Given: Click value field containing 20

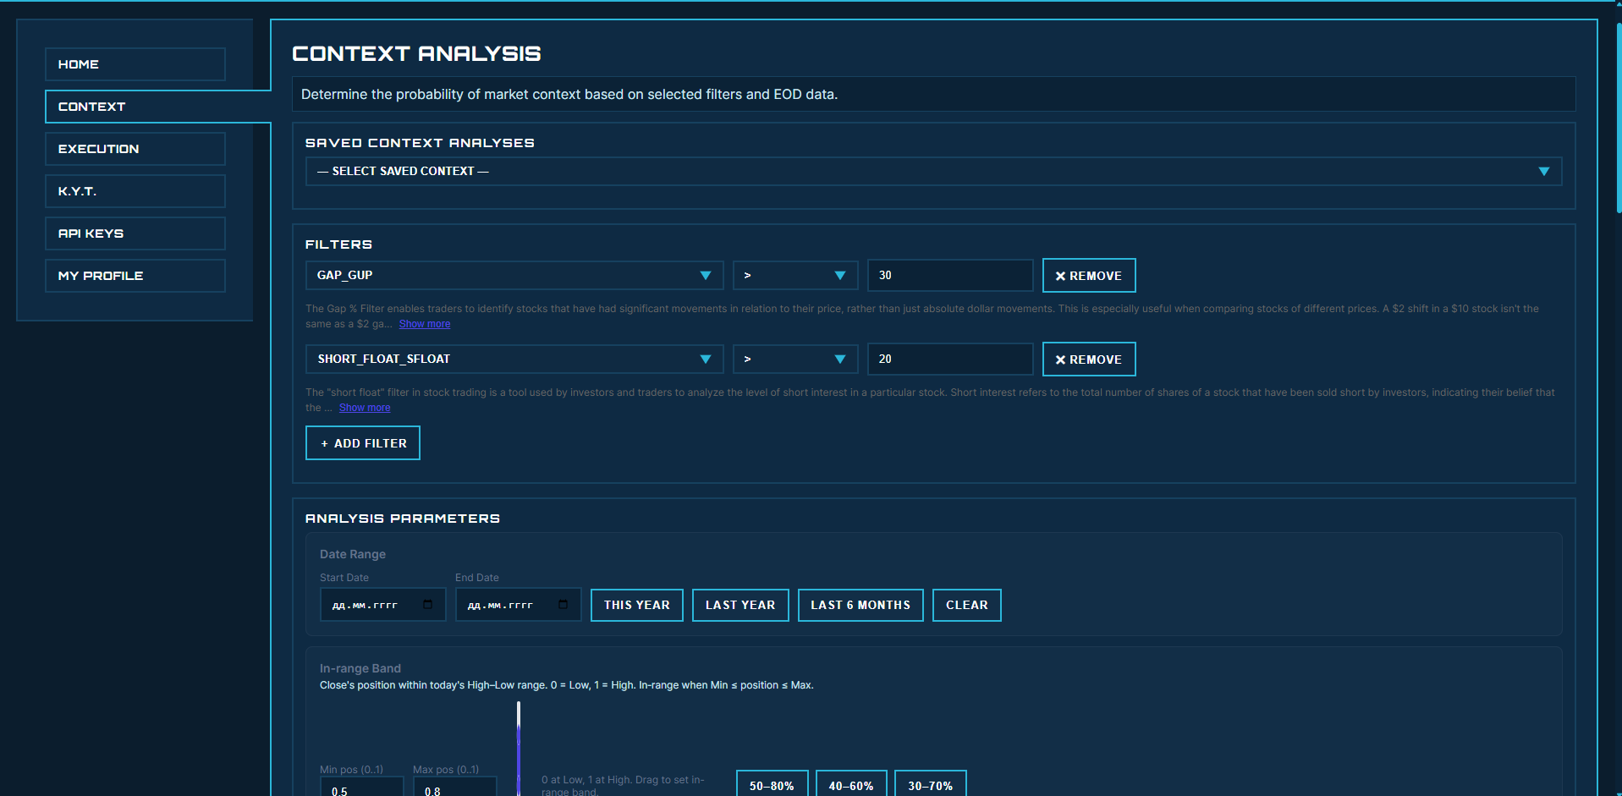Looking at the screenshot, I should click(950, 360).
